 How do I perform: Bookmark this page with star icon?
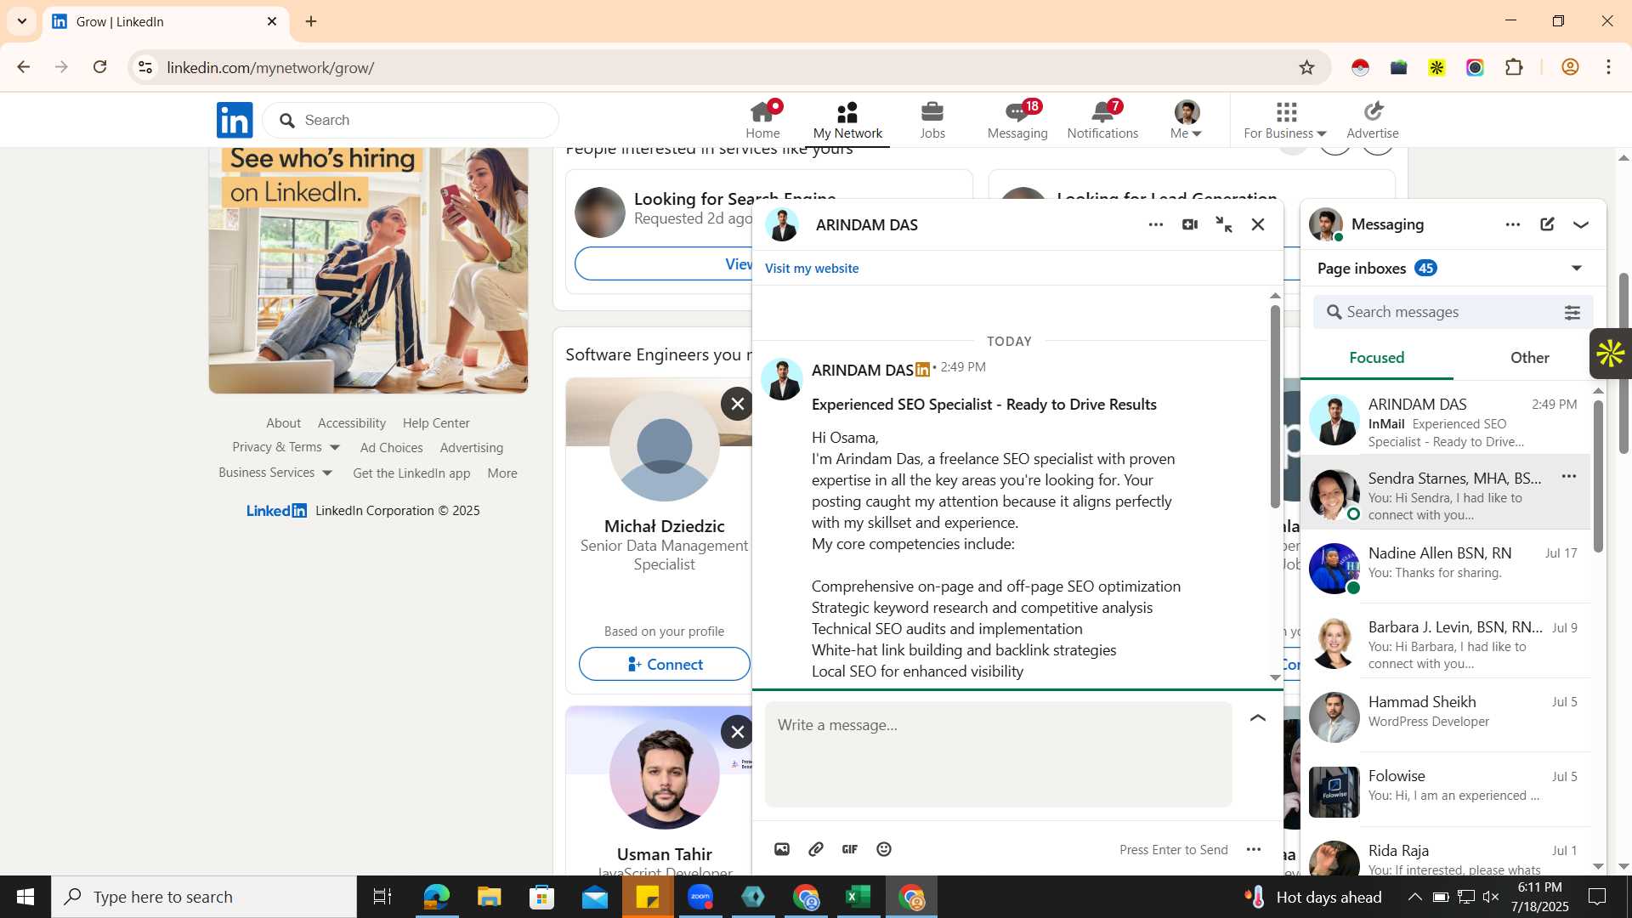click(1307, 67)
